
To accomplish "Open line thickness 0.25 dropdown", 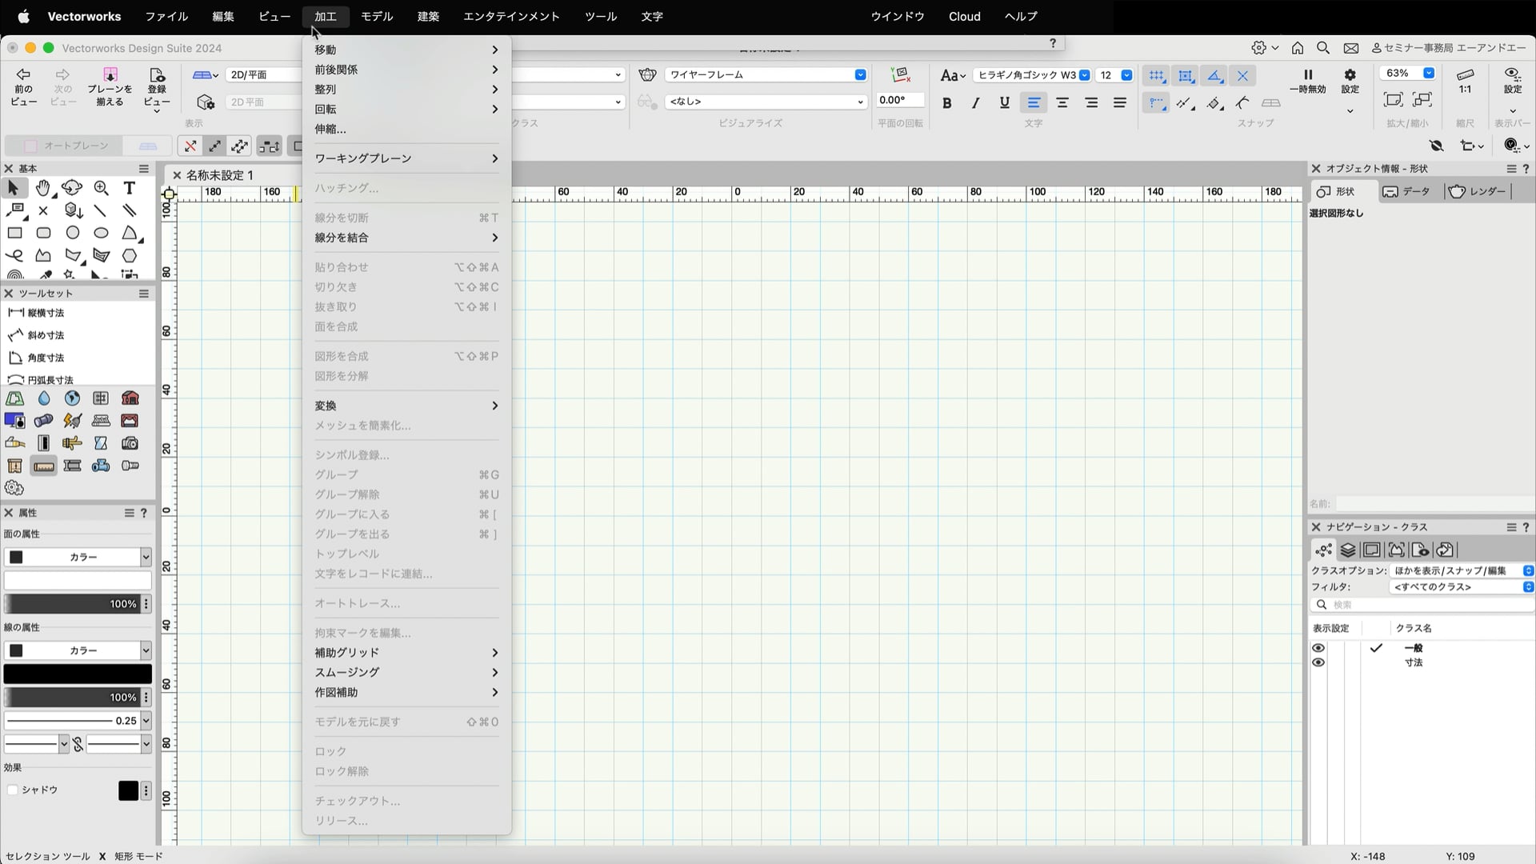I will [78, 721].
